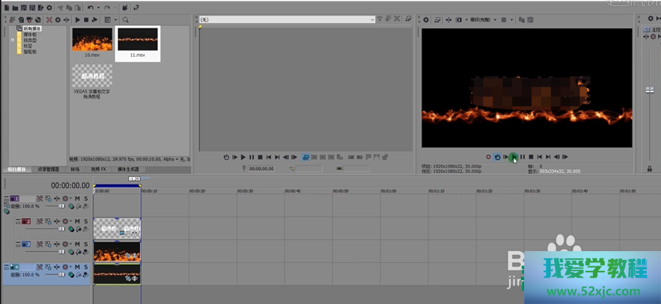Viewport: 661px width, 304px height.
Task: Select the 10.mov media thumbnail
Action: point(92,42)
